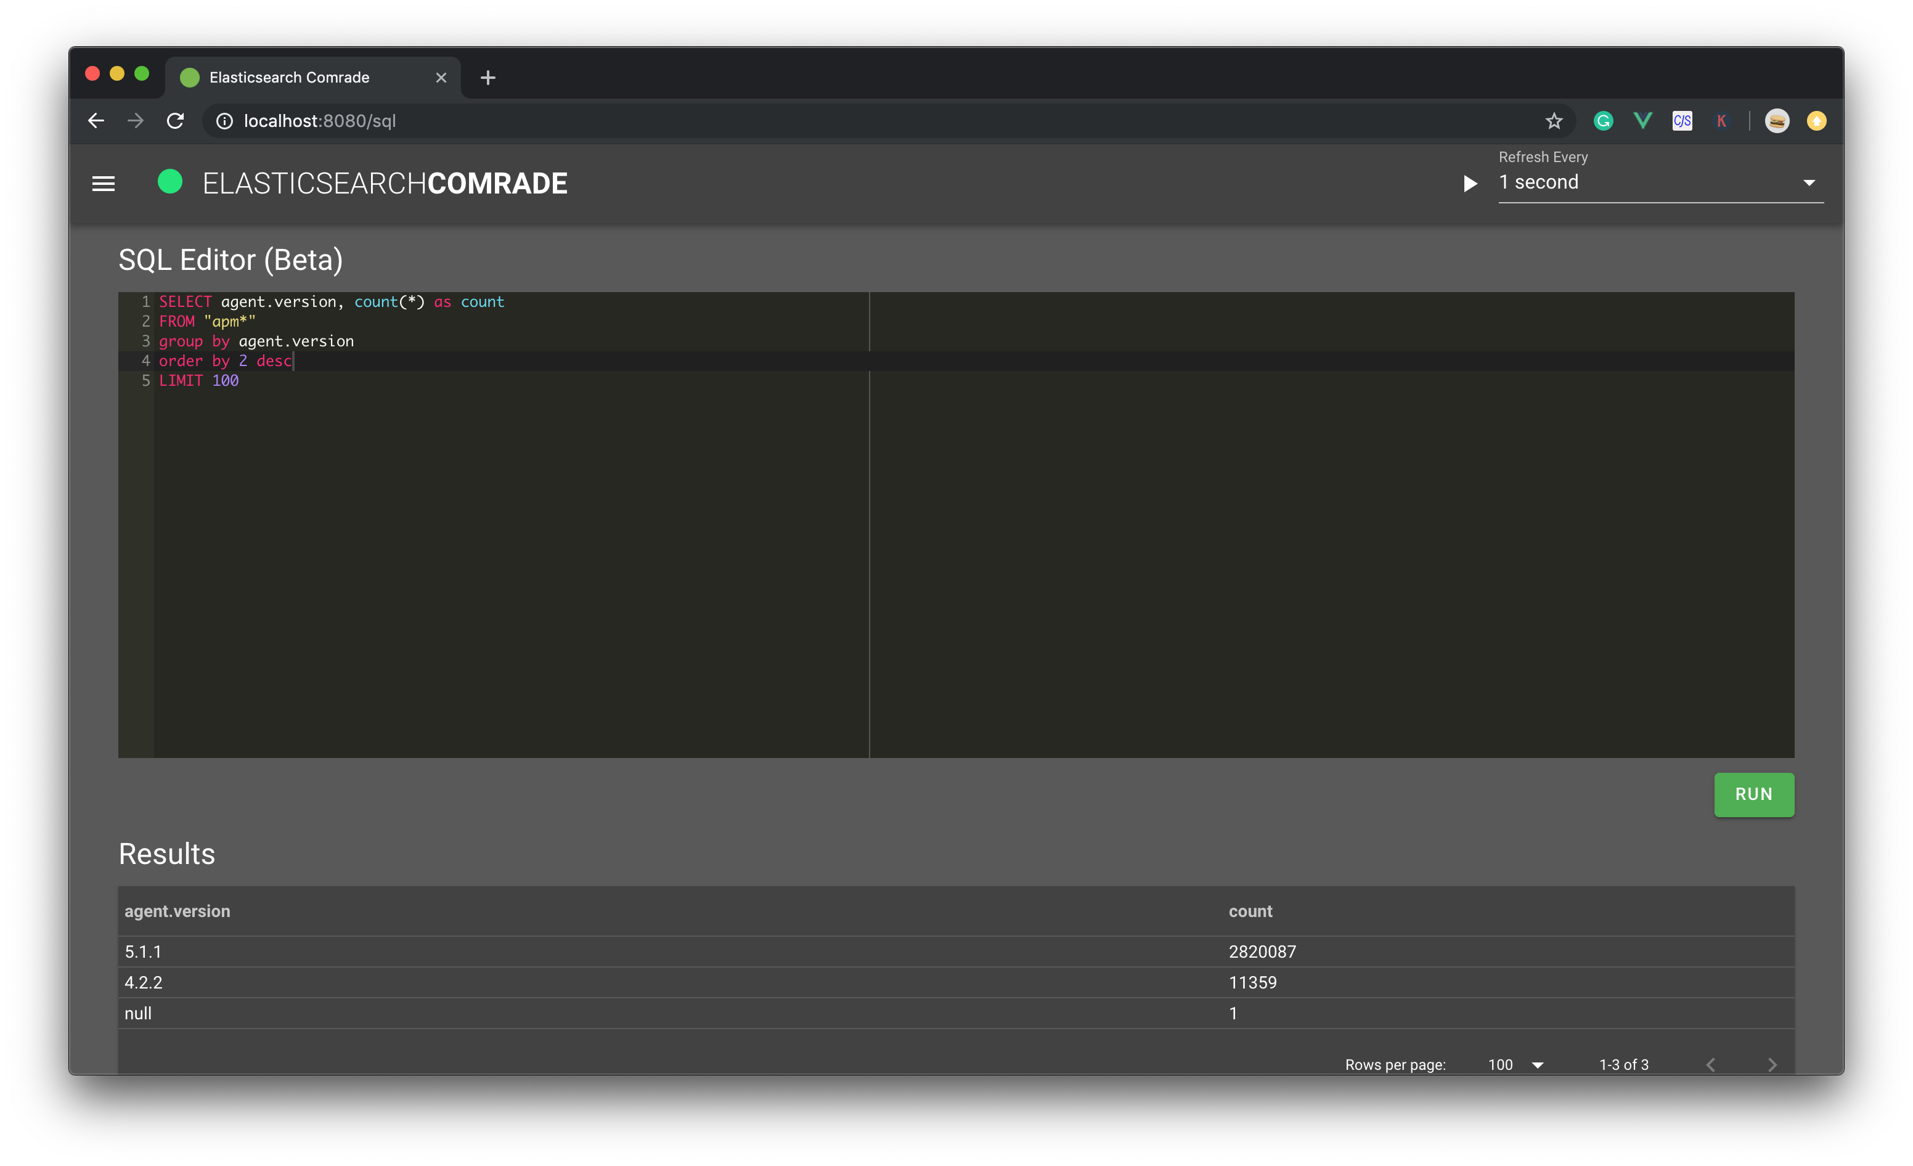
Task: View site info icon beside localhost
Action: point(224,121)
